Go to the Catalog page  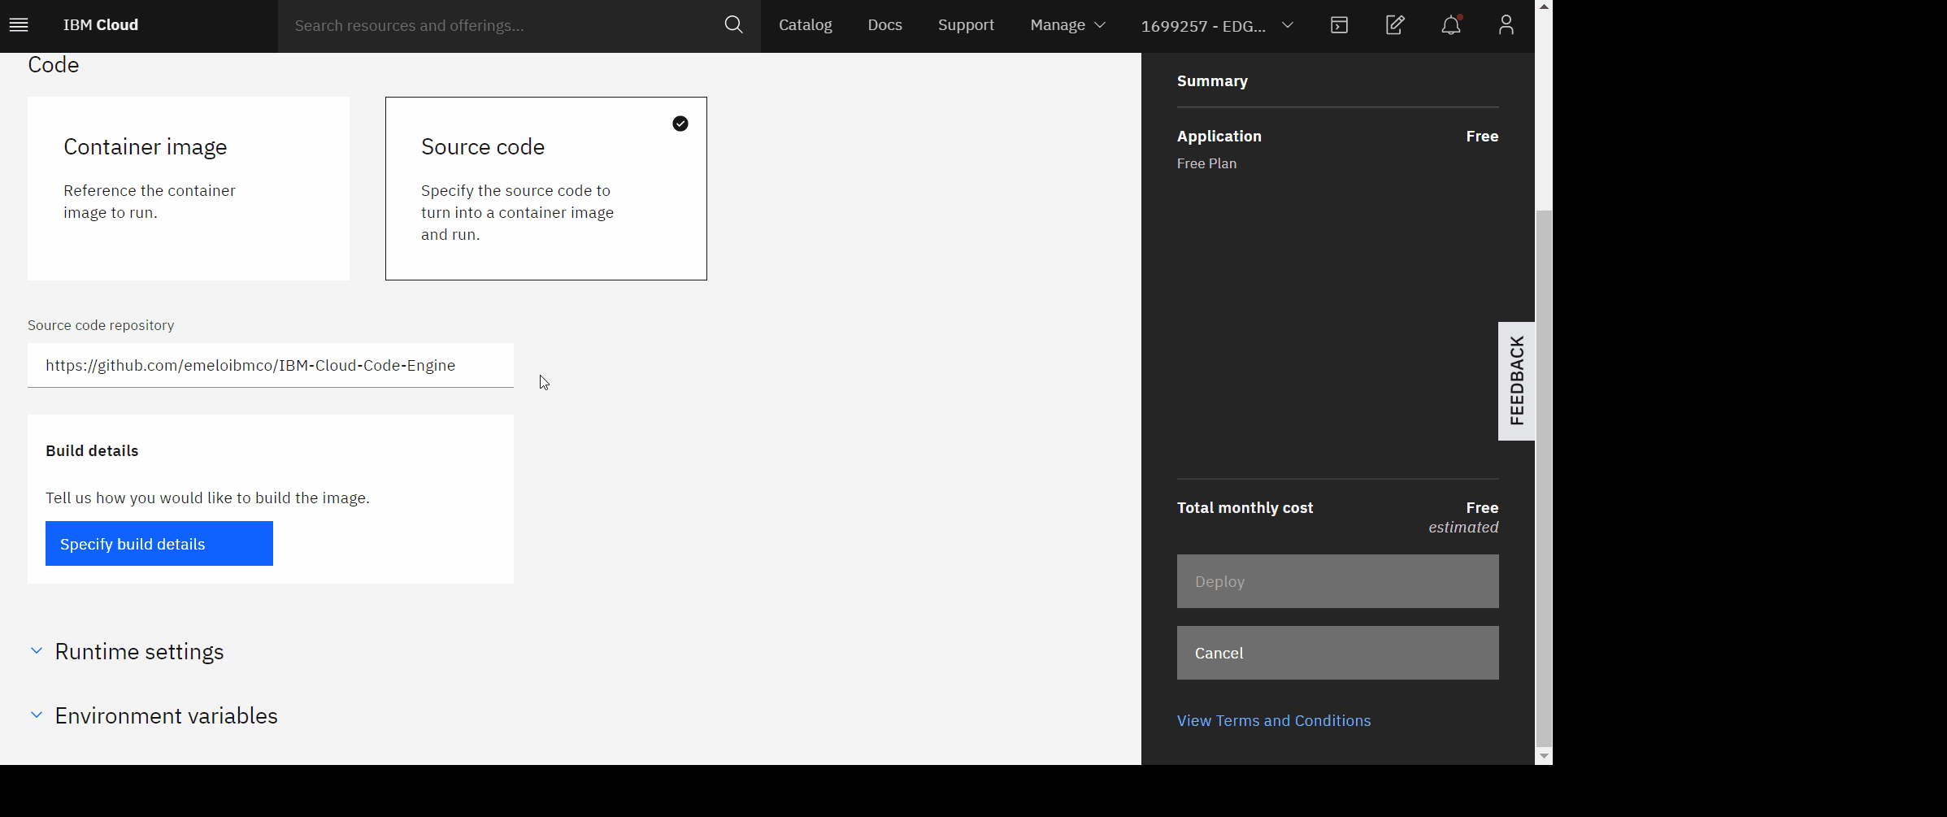click(806, 25)
